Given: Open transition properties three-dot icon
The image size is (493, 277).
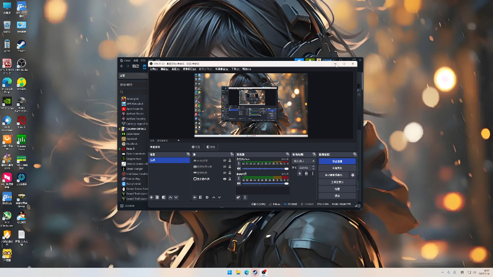Looking at the screenshot, I should coord(312,174).
